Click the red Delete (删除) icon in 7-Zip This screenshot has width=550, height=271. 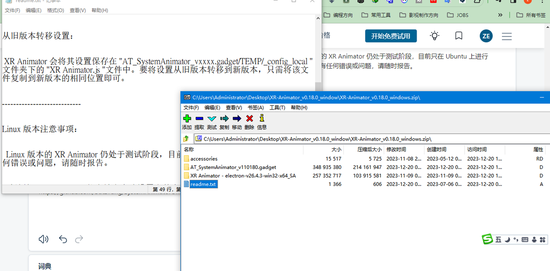249,119
